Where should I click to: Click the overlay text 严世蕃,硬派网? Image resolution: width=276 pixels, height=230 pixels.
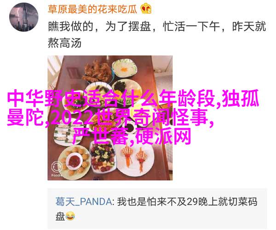tap(132, 136)
